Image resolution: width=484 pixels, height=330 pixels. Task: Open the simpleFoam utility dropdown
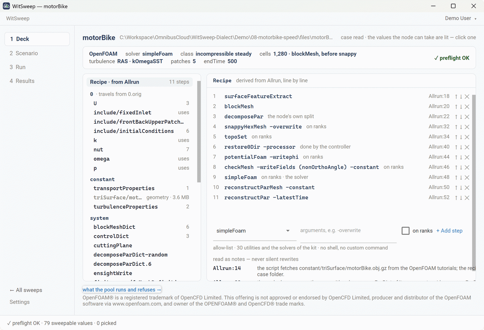point(255,231)
